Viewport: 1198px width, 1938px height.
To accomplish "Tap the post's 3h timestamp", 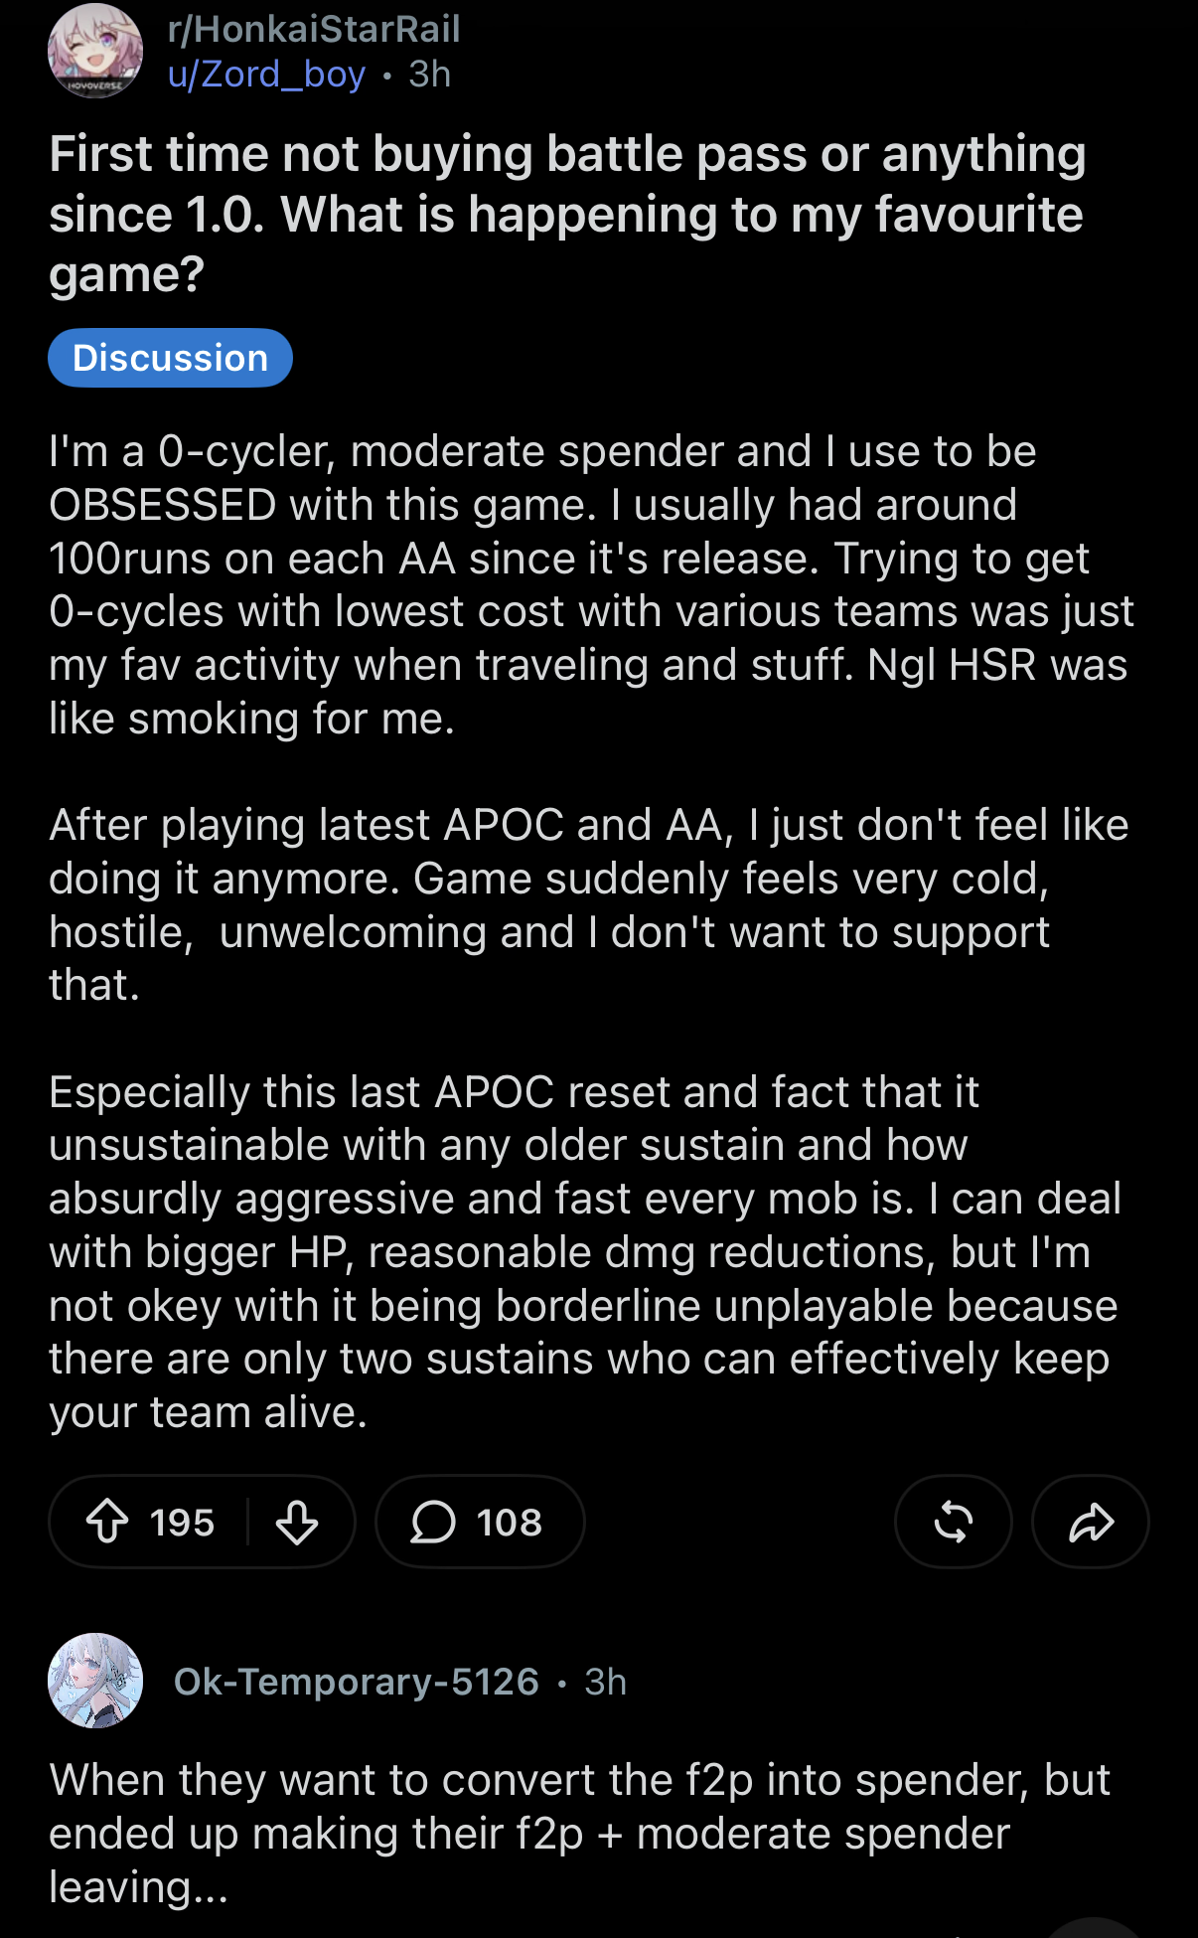I will [x=430, y=75].
